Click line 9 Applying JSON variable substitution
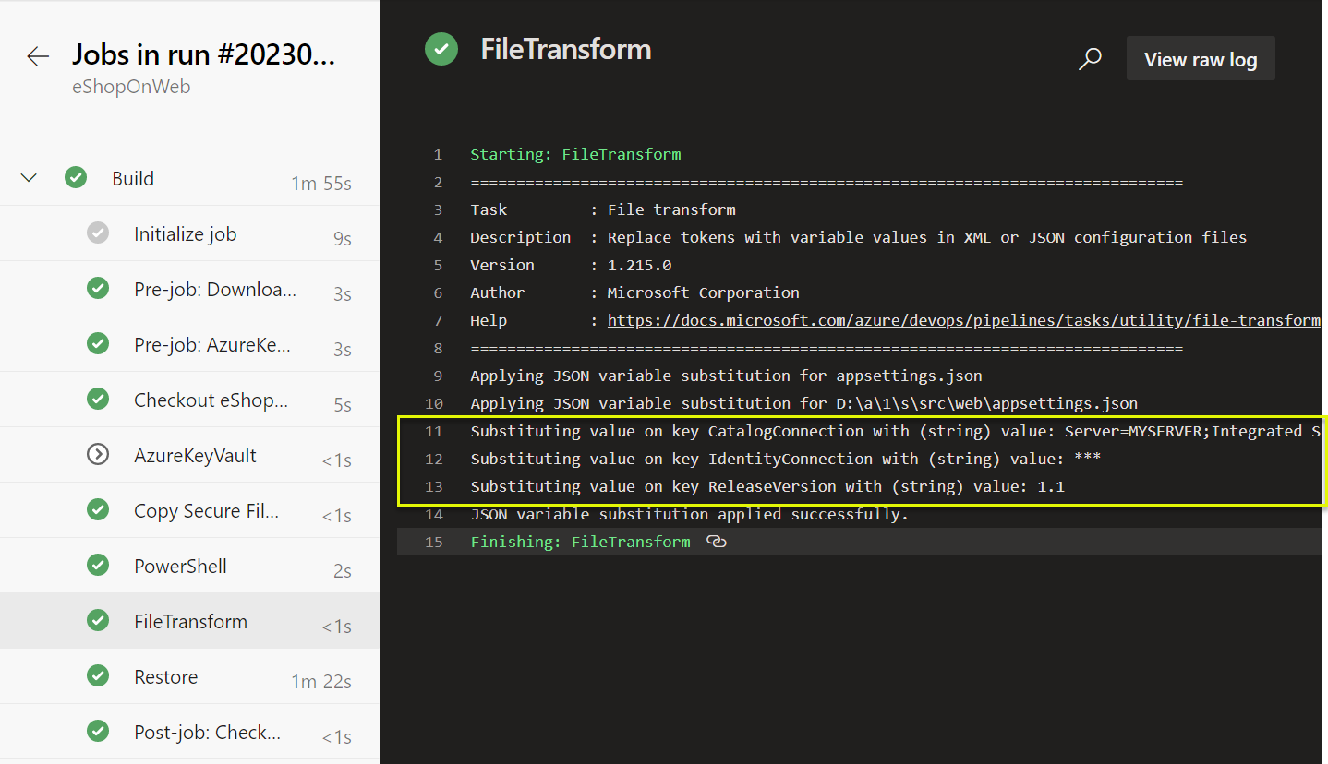 pos(726,376)
